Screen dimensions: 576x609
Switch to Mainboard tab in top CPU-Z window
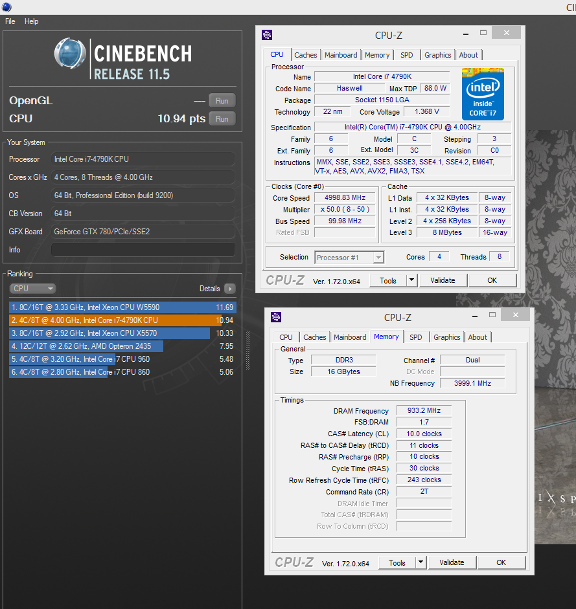point(341,55)
